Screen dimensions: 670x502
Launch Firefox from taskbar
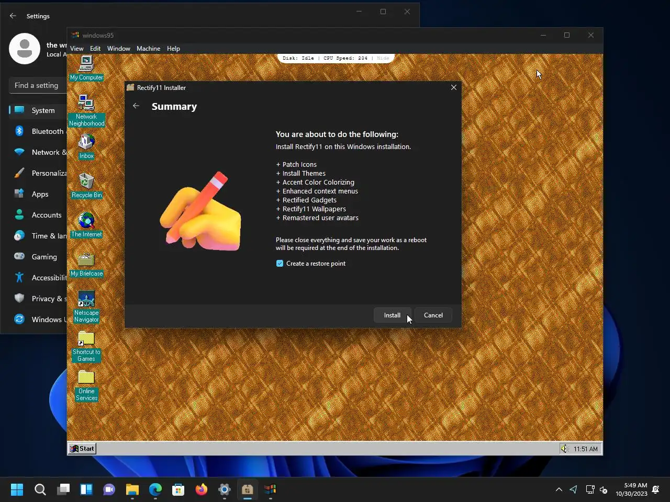(202, 489)
